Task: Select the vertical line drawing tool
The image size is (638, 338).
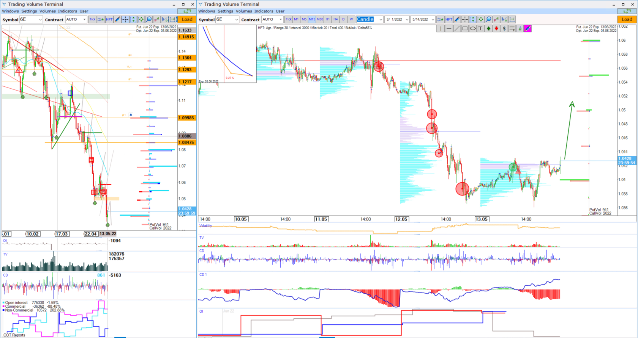Action: point(441,28)
